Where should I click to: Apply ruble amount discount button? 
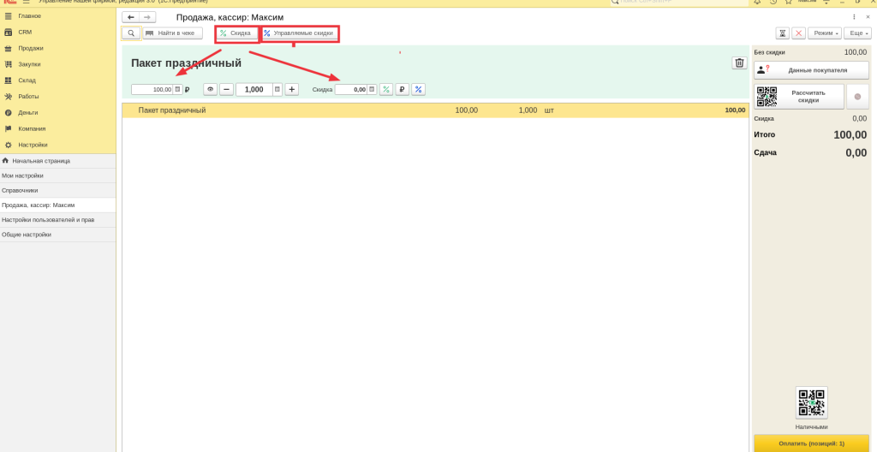[403, 90]
